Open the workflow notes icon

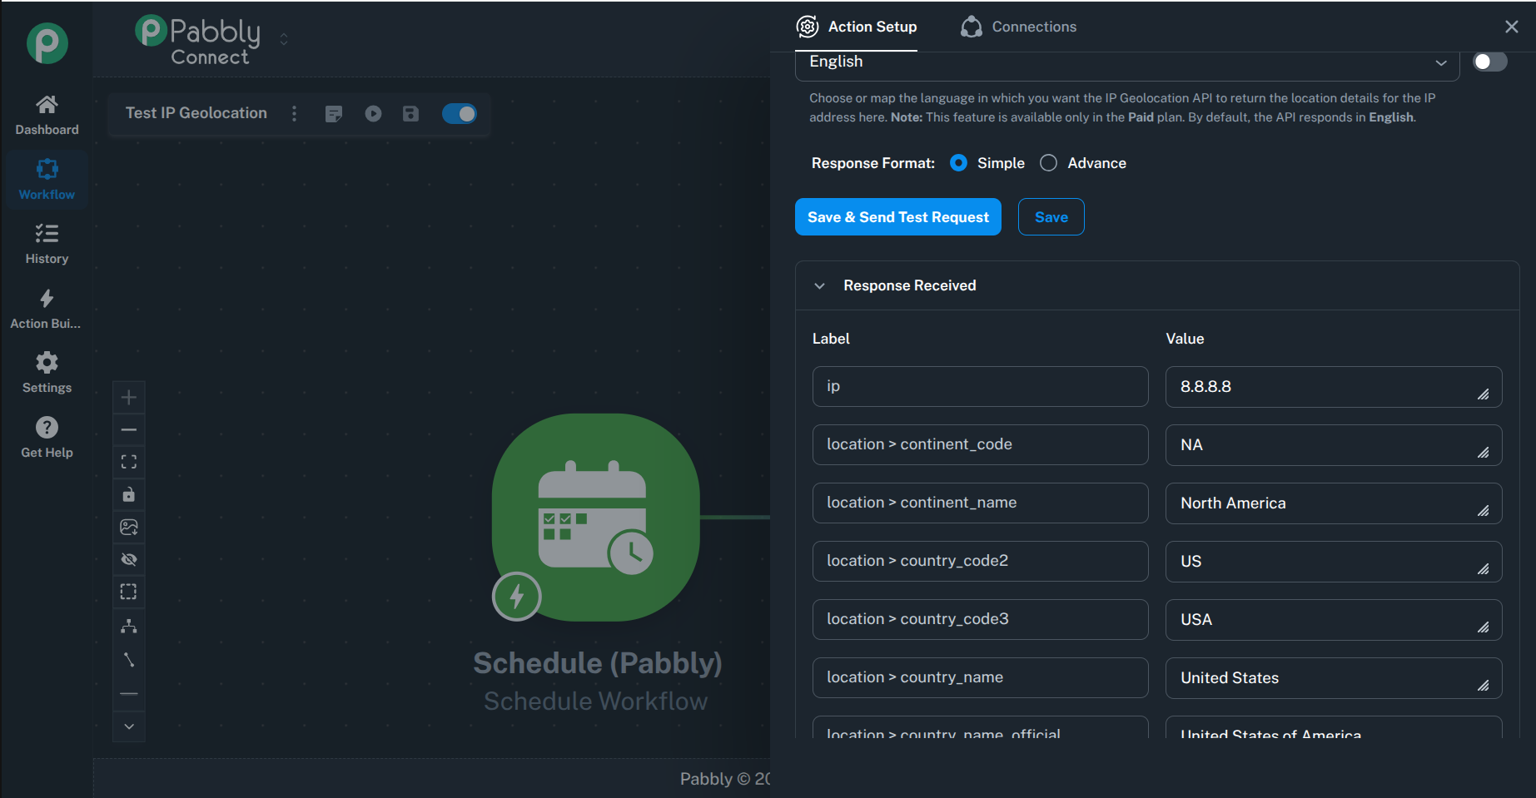pos(334,114)
